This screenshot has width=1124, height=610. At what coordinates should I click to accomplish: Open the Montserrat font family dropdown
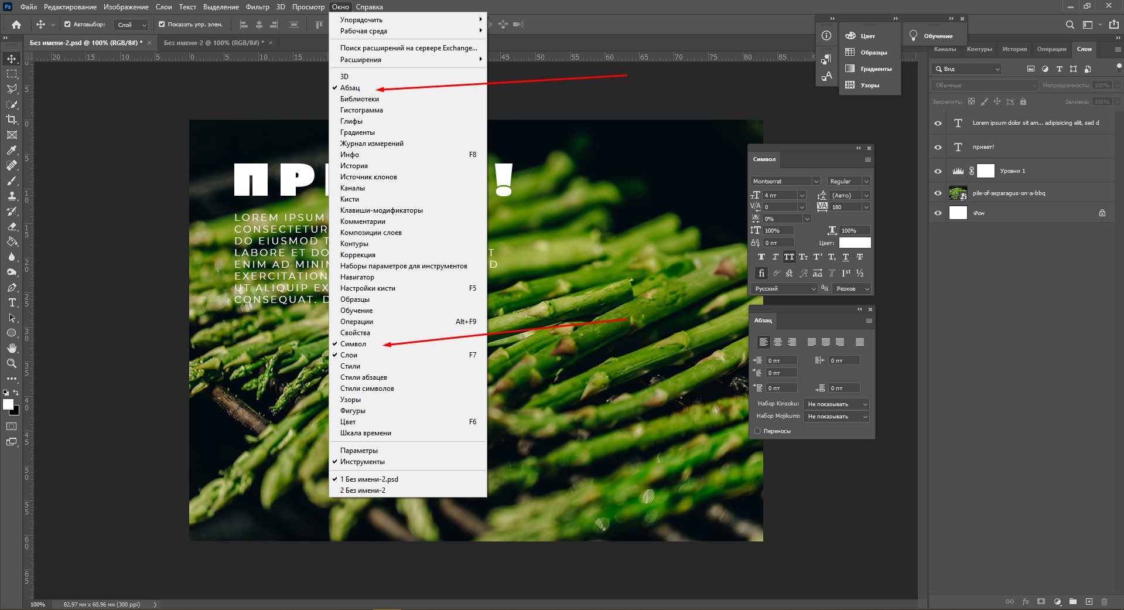point(815,182)
